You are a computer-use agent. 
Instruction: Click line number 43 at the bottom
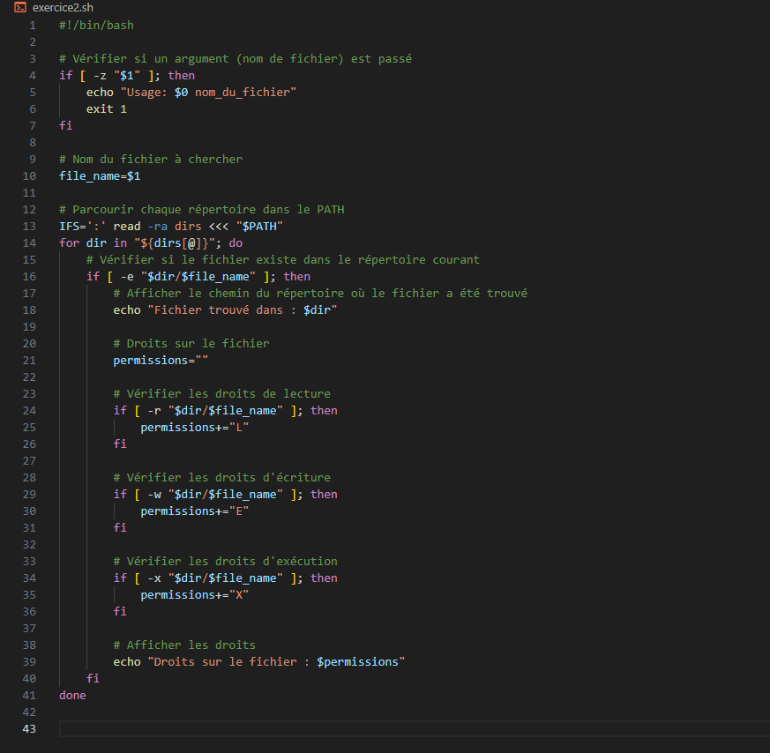[x=29, y=728]
